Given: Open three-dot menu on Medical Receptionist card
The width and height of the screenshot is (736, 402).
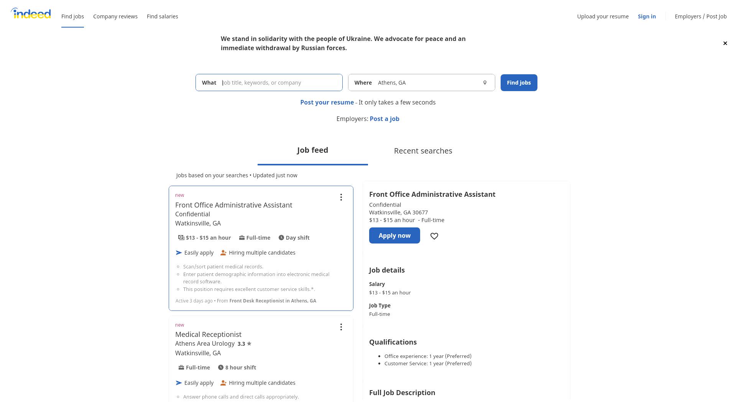Looking at the screenshot, I should pos(341,327).
